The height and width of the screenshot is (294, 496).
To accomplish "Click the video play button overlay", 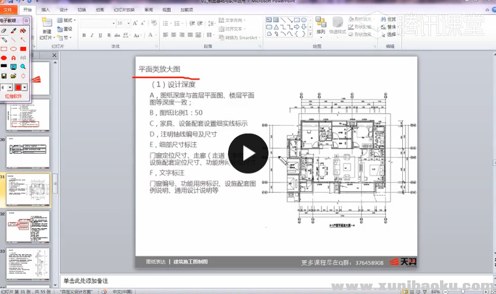I will click(x=248, y=154).
